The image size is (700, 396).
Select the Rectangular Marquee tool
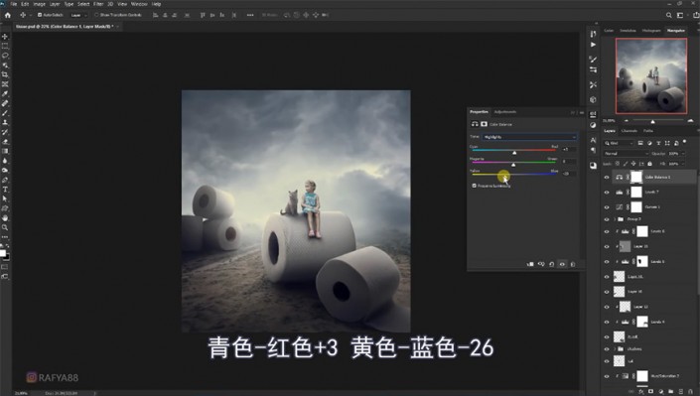(x=5, y=46)
